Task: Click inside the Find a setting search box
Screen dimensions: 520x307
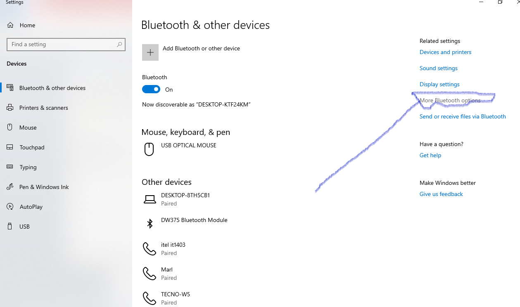Action: coord(66,44)
